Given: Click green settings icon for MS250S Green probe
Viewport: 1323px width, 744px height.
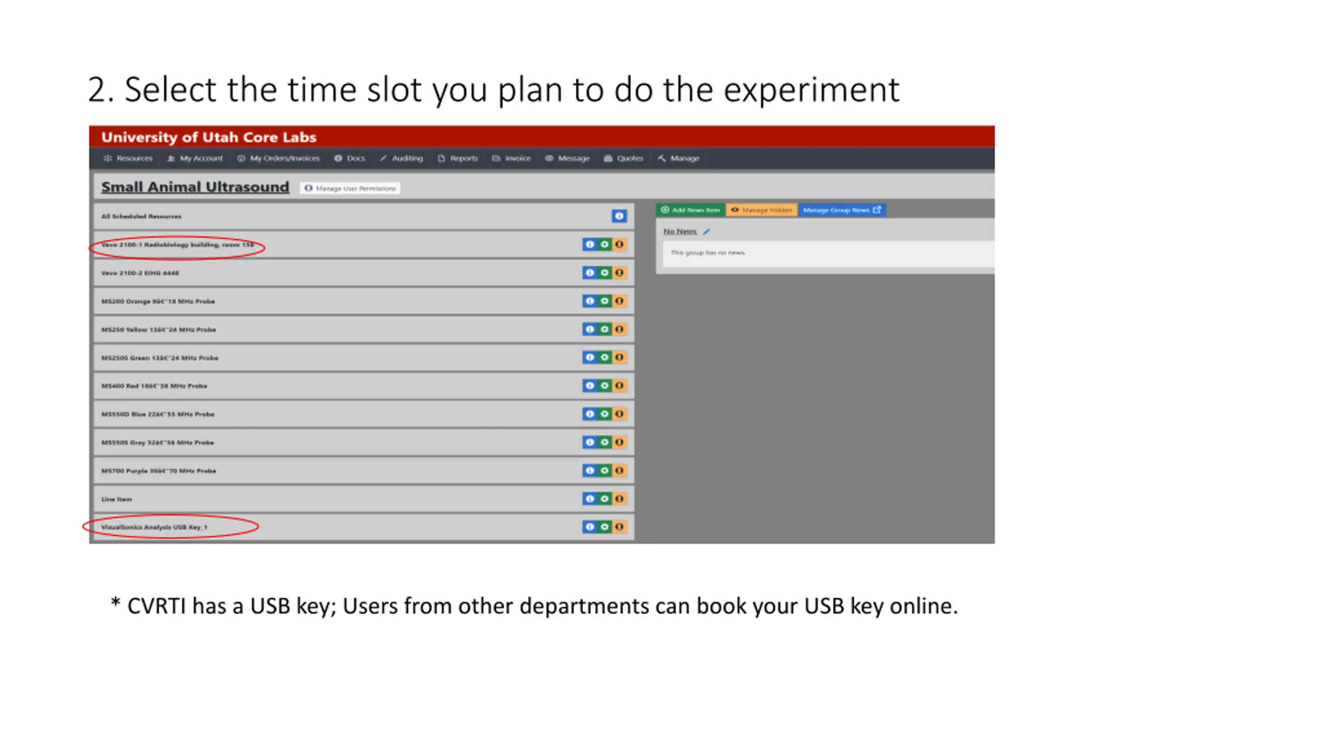Looking at the screenshot, I should tap(604, 357).
